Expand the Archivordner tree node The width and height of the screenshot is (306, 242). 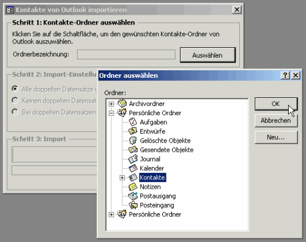pos(111,104)
